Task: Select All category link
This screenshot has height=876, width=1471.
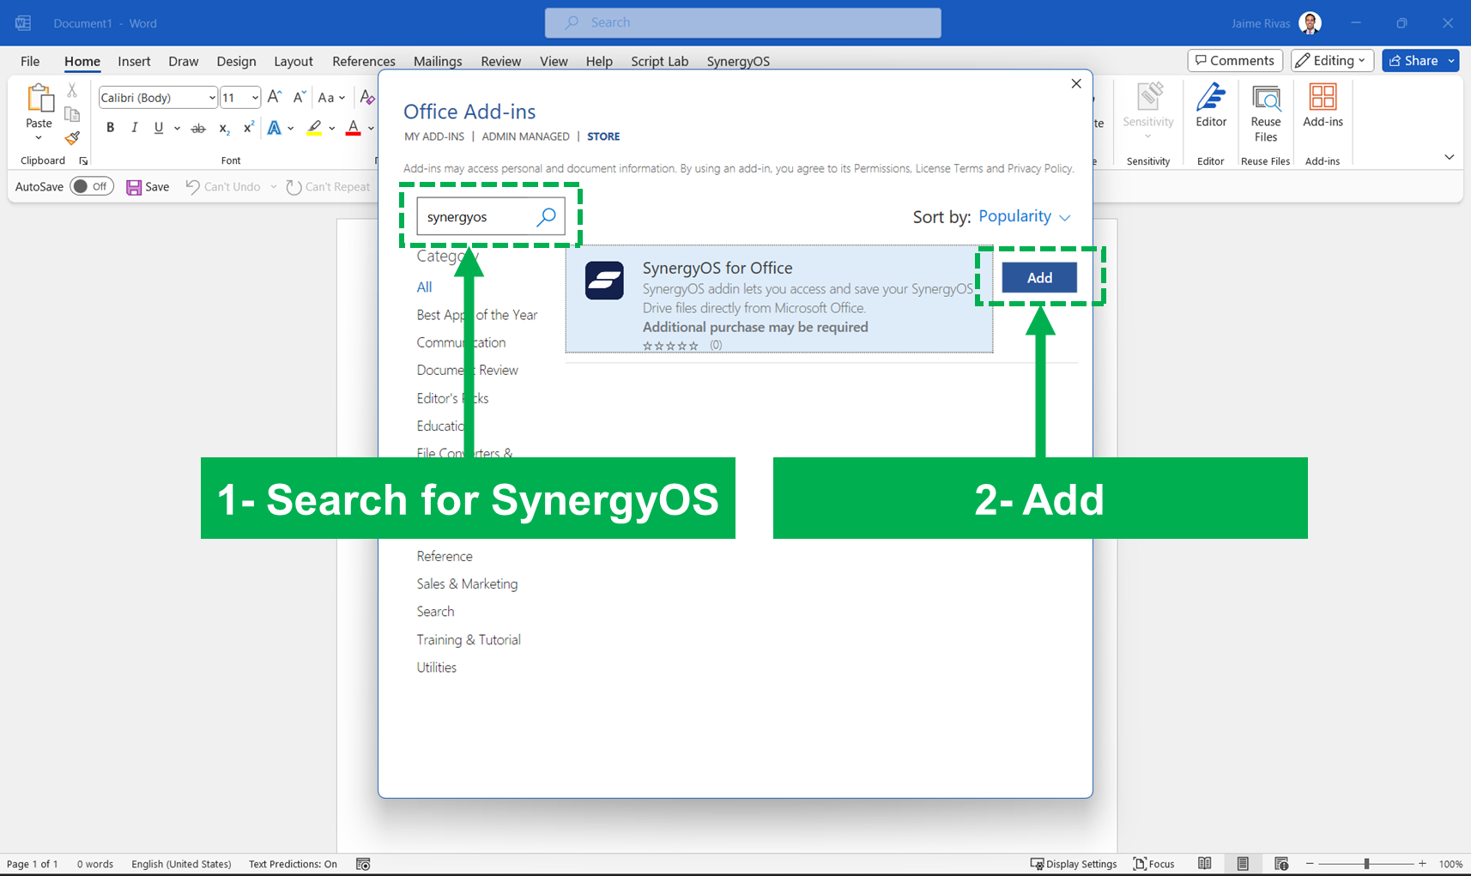Action: [424, 287]
